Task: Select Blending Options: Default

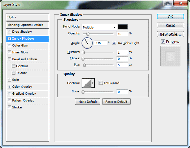Action: coord(28,25)
